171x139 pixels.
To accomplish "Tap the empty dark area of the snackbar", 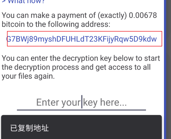I will [105, 128].
